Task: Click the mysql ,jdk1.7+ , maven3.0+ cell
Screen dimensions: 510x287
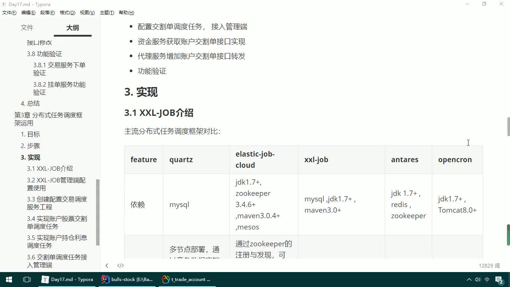Action: click(x=341, y=204)
